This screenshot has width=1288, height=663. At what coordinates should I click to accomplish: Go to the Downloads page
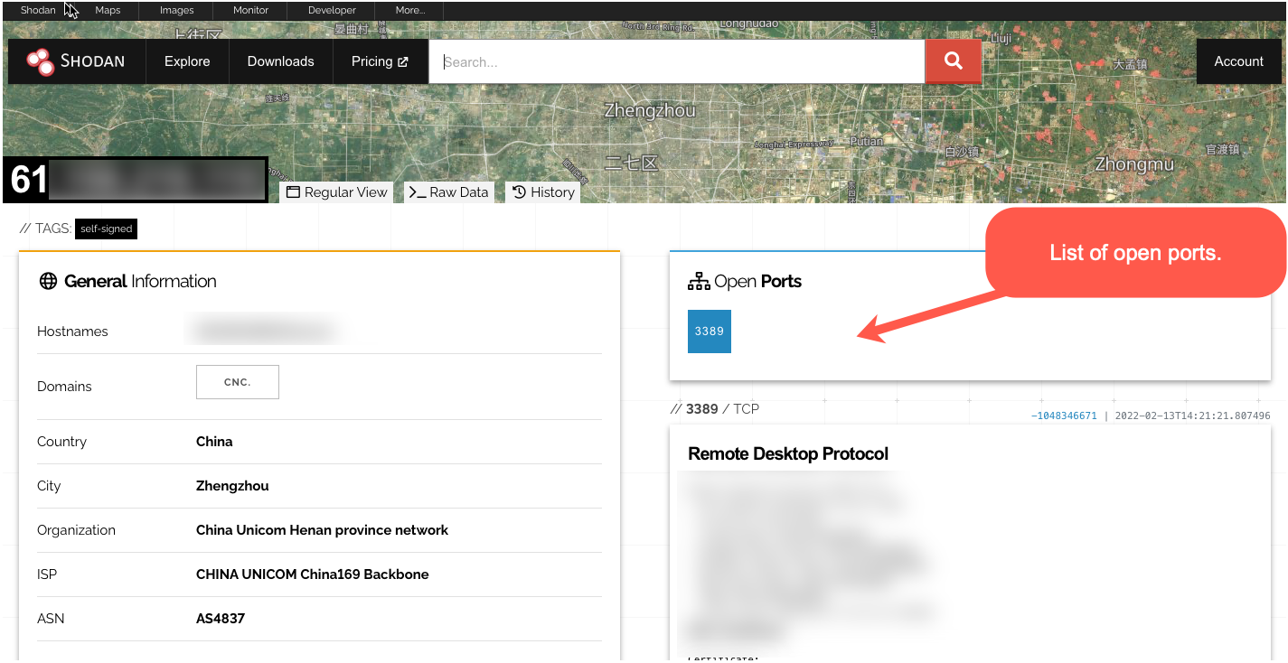click(x=280, y=61)
